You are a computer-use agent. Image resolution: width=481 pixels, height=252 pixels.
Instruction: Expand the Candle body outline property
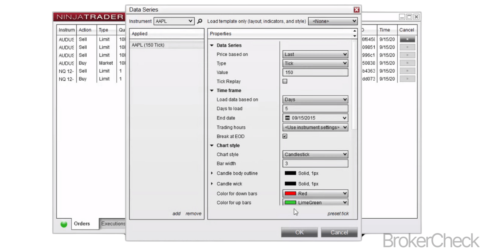(x=212, y=173)
